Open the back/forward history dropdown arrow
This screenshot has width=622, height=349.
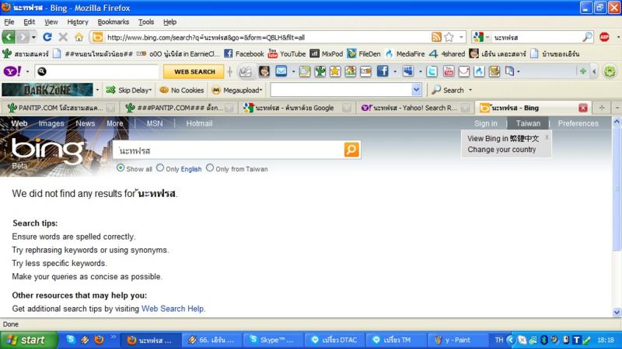tap(33, 37)
